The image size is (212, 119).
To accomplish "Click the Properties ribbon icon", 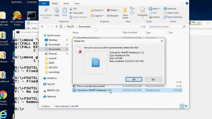I will (143, 13).
